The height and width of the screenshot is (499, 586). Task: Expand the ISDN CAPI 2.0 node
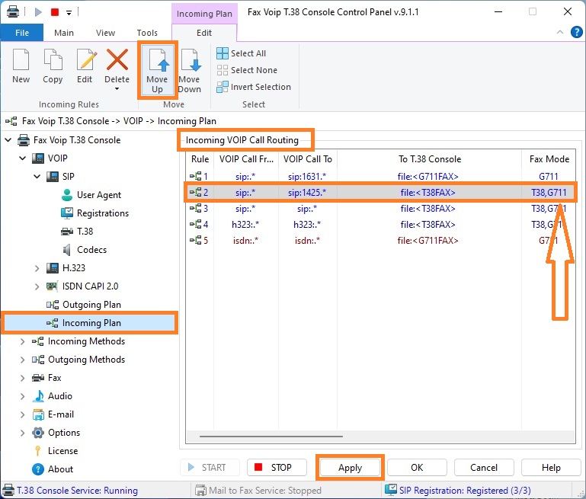(x=37, y=286)
